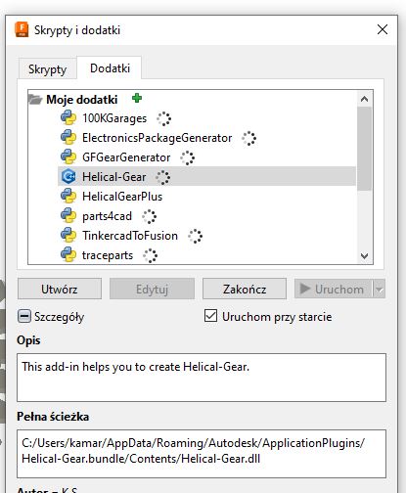Switch to the Skrypty tab

click(x=47, y=69)
